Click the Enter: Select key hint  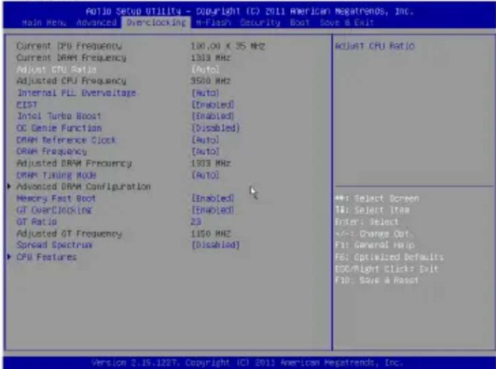tap(367, 222)
